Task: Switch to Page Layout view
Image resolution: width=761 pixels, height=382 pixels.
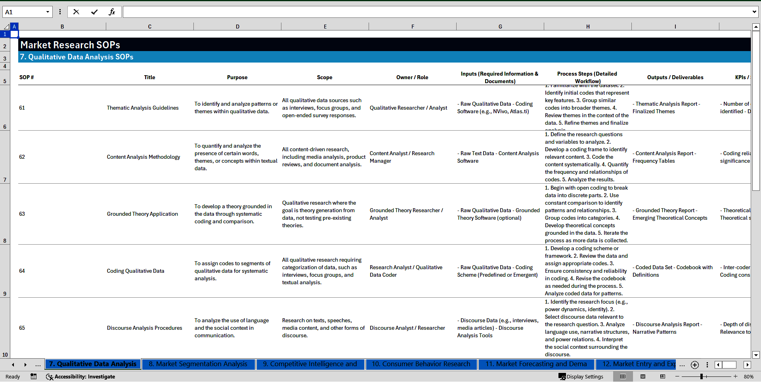Action: [643, 376]
